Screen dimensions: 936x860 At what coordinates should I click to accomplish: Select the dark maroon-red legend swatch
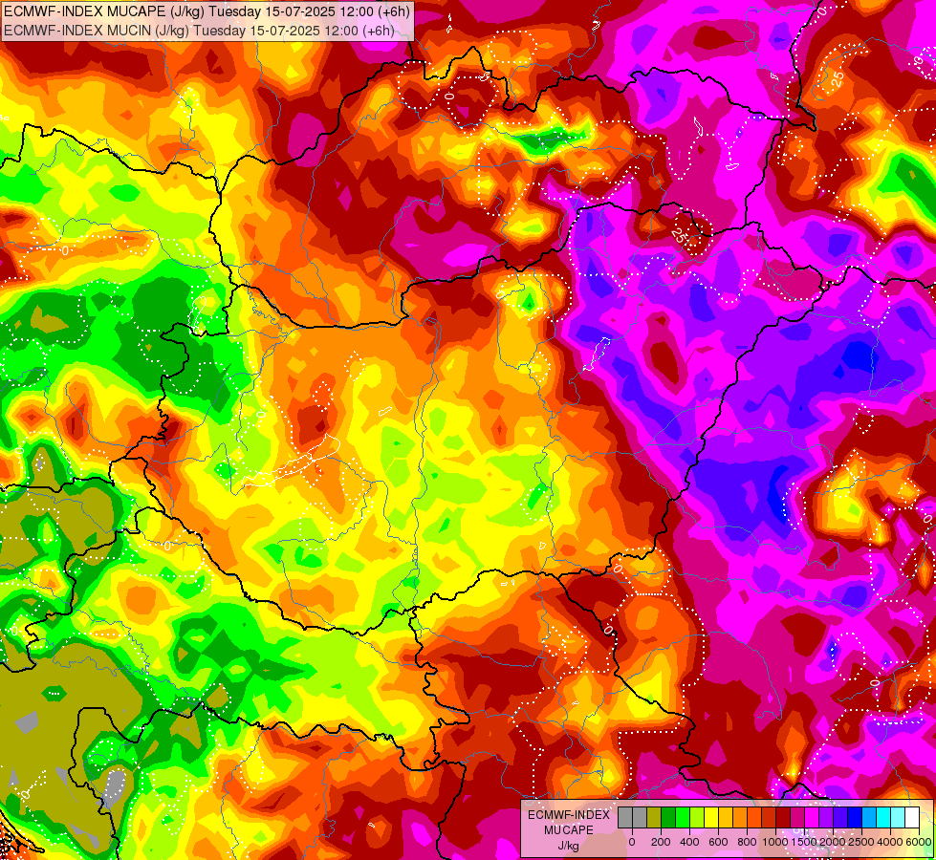pos(783,818)
